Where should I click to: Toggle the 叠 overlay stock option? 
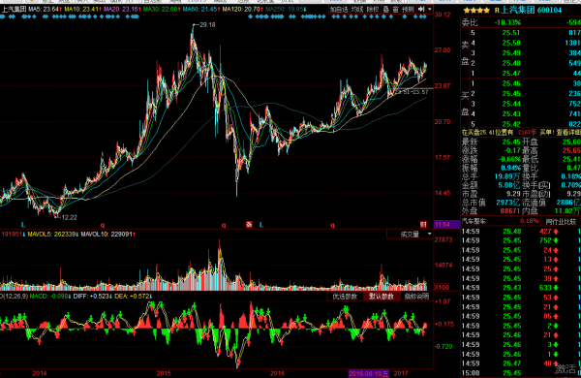pos(386,10)
